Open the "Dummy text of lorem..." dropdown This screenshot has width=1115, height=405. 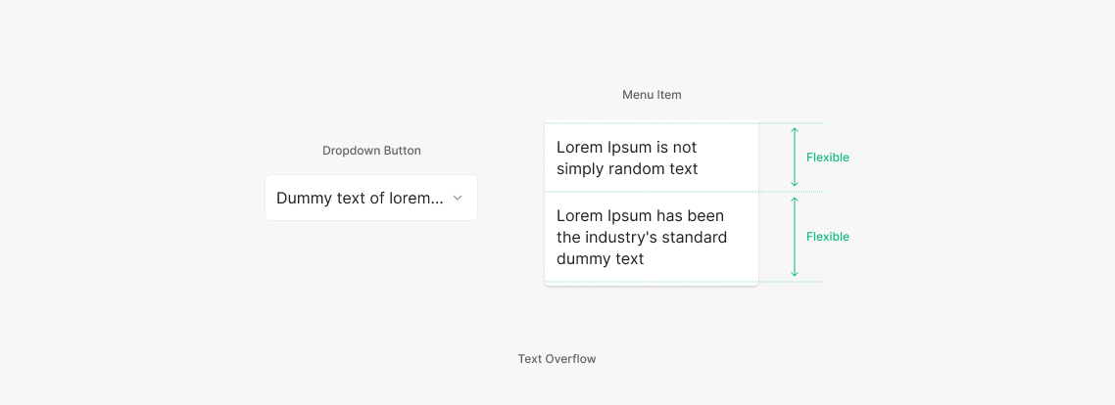370,199
